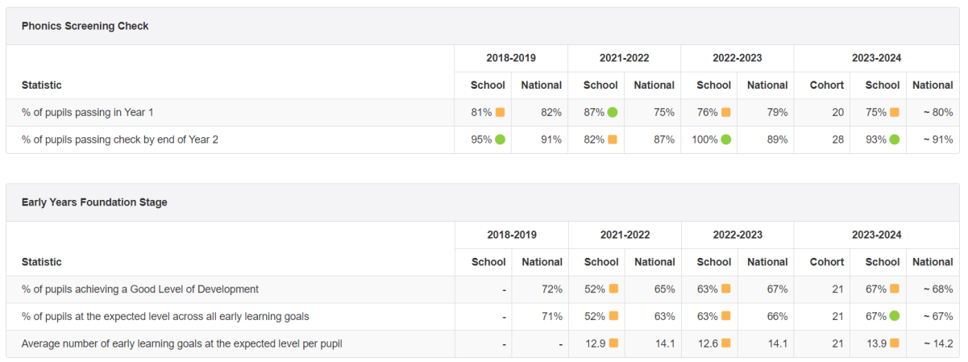Click 'Average number of early learning goals' row label

(x=182, y=343)
